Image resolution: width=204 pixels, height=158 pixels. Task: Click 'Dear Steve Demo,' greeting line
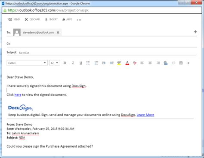pos(20,77)
